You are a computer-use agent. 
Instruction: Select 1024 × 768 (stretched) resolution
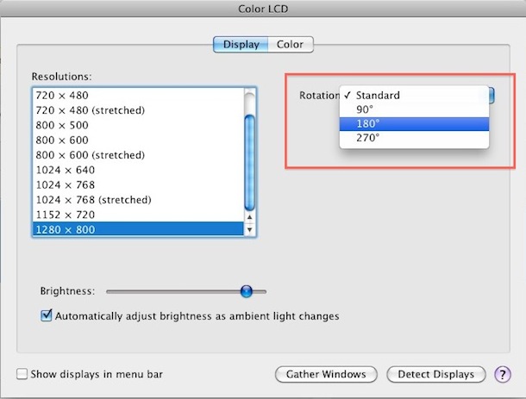139,200
